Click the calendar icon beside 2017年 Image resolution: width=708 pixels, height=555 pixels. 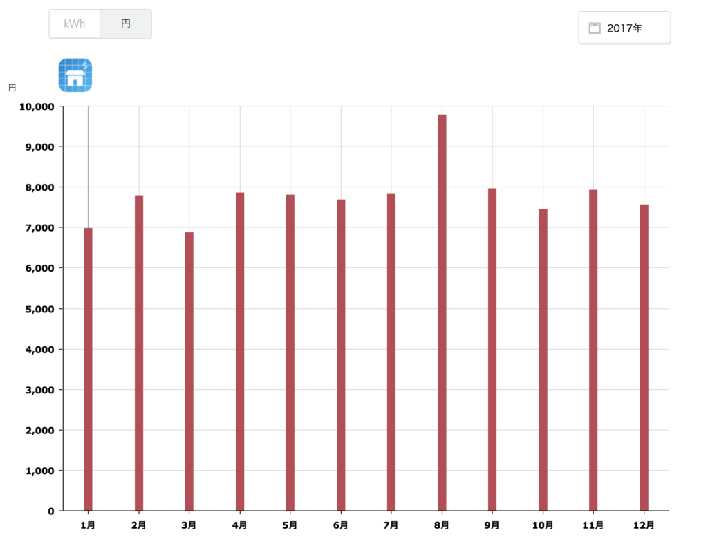(x=594, y=28)
